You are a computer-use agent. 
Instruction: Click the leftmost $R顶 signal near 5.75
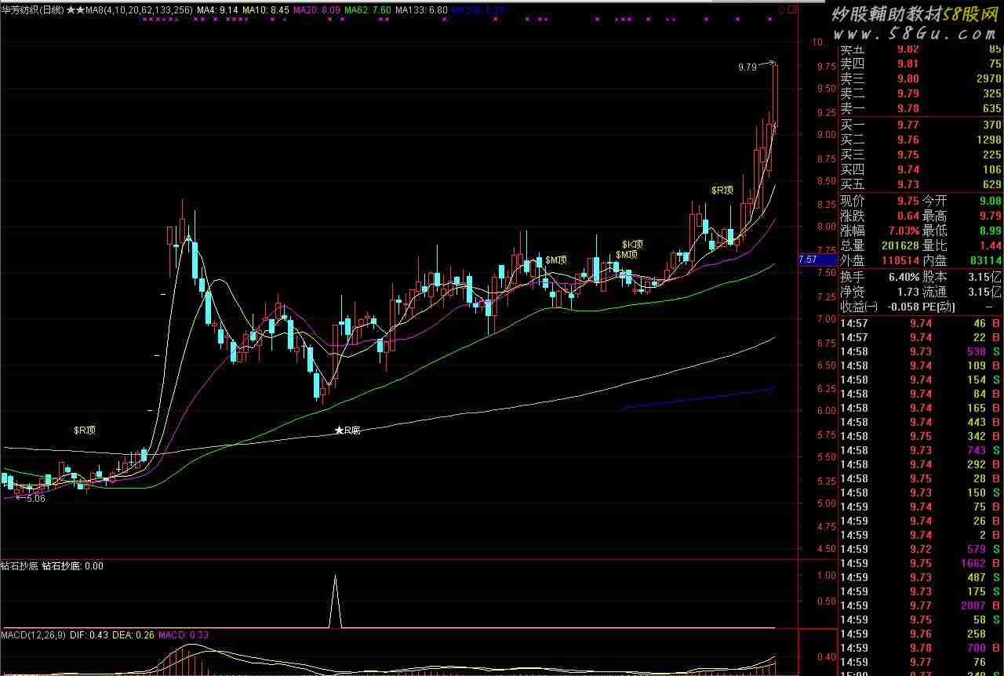(x=85, y=430)
